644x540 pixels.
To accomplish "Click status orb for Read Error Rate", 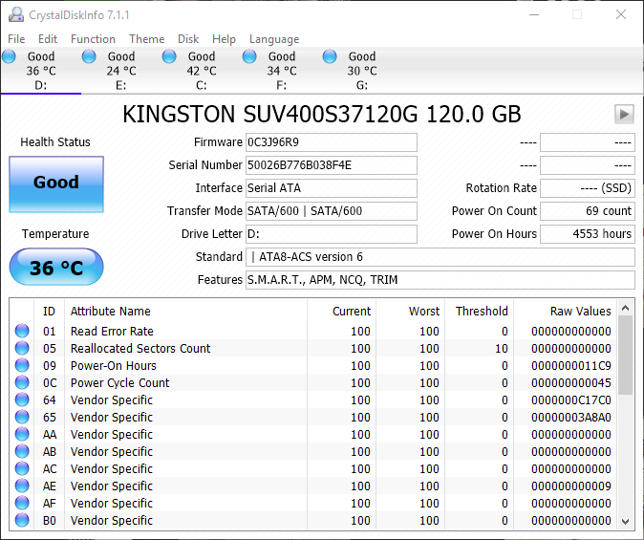I will 22,331.
